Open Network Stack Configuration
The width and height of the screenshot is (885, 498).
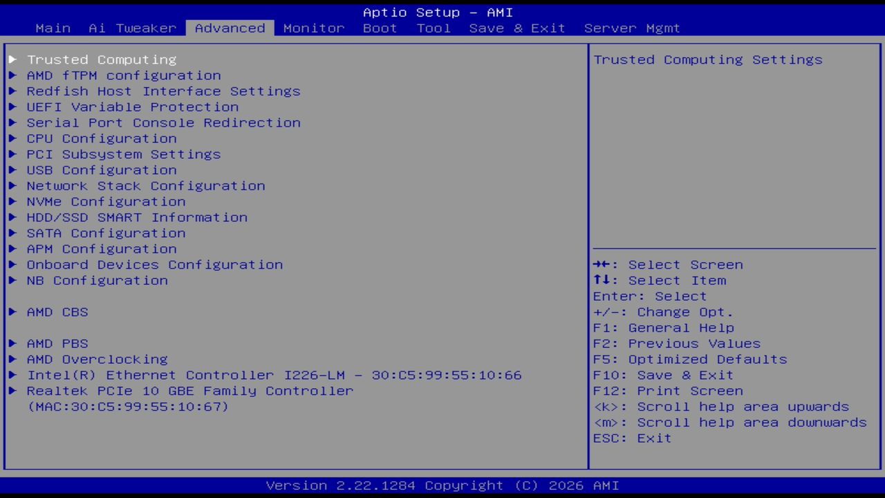146,186
